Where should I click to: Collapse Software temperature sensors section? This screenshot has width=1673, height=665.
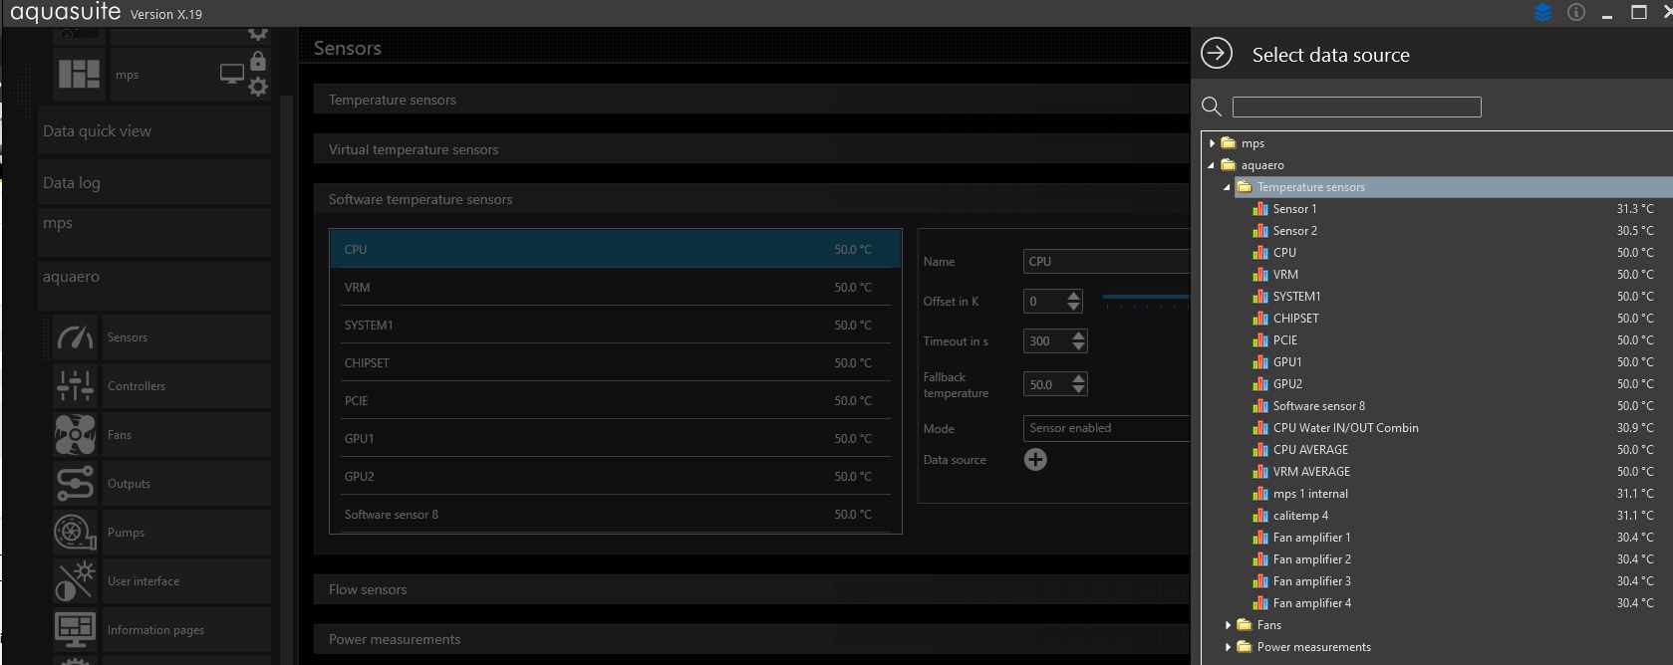click(x=751, y=199)
